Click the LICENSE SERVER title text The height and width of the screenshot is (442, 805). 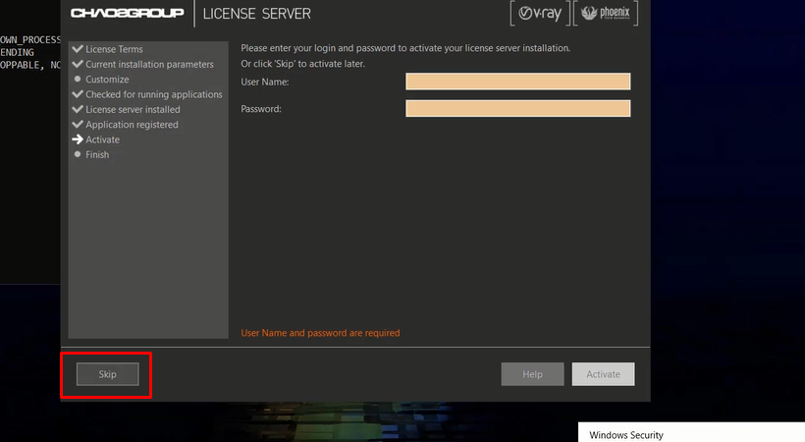pyautogui.click(x=256, y=14)
